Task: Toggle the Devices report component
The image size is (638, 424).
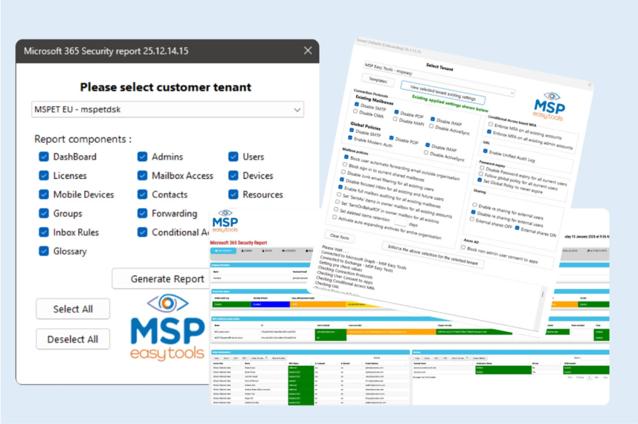Action: pyautogui.click(x=233, y=176)
